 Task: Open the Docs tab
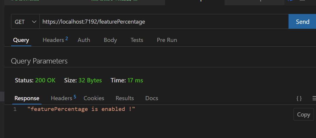[x=152, y=98]
